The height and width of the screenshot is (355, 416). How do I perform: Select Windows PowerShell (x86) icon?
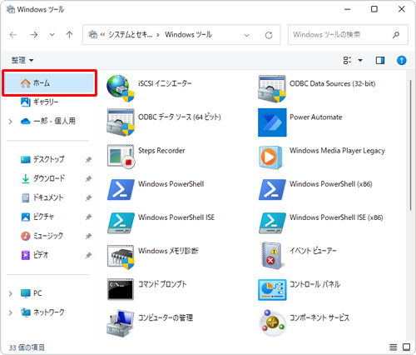(x=272, y=189)
